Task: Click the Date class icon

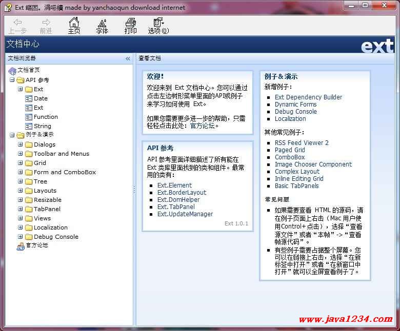Action: click(x=29, y=98)
